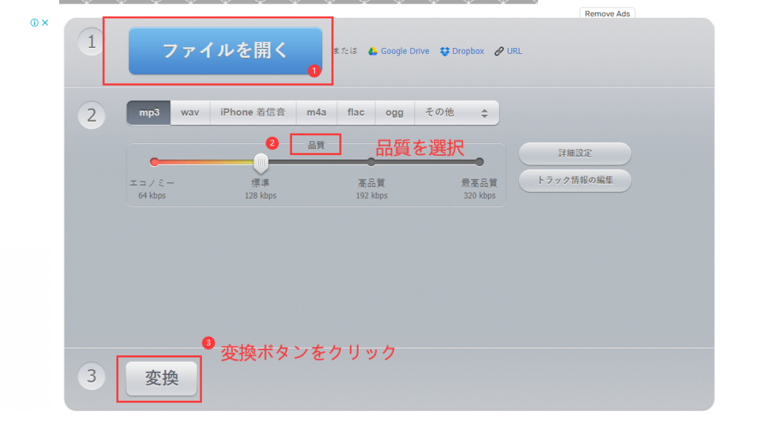The height and width of the screenshot is (429, 757).
Task: Switch to wav format tab
Action: (190, 112)
